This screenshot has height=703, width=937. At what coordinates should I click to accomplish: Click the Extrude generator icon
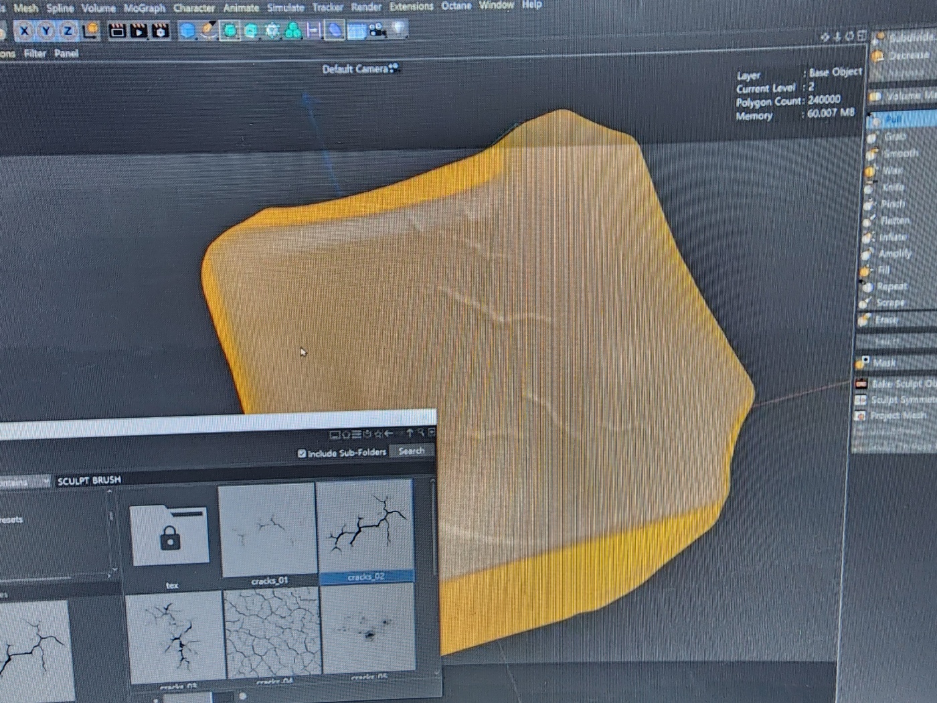coord(251,31)
